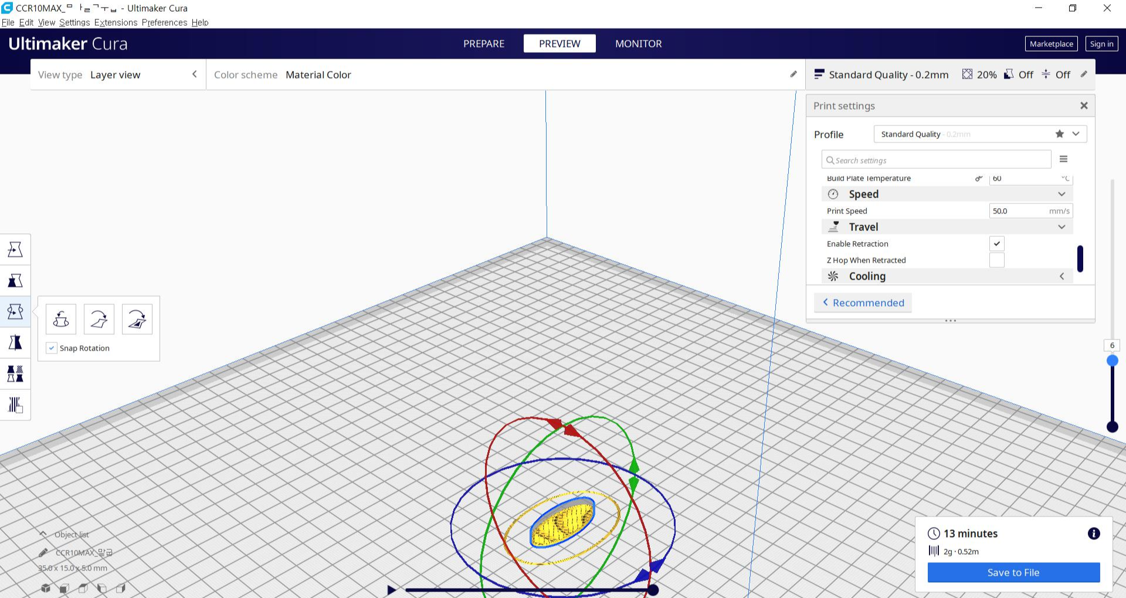
Task: Click the right view camera icon
Action: coord(121,588)
